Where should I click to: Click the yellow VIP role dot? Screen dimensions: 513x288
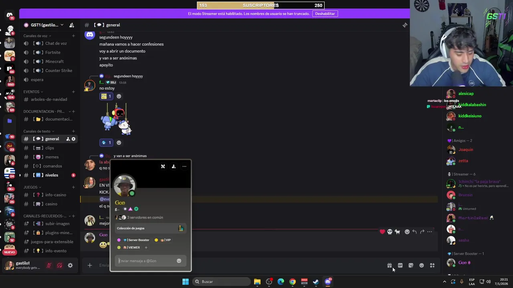[x=156, y=240]
